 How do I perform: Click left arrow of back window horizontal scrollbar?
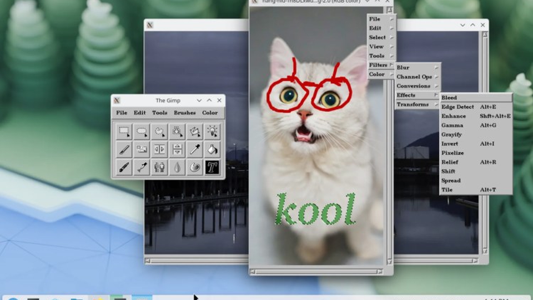click(x=148, y=261)
